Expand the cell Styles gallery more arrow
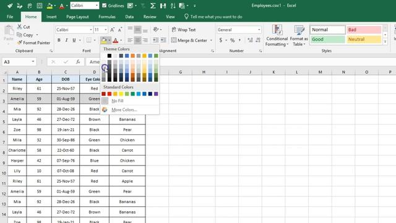 [385, 42]
